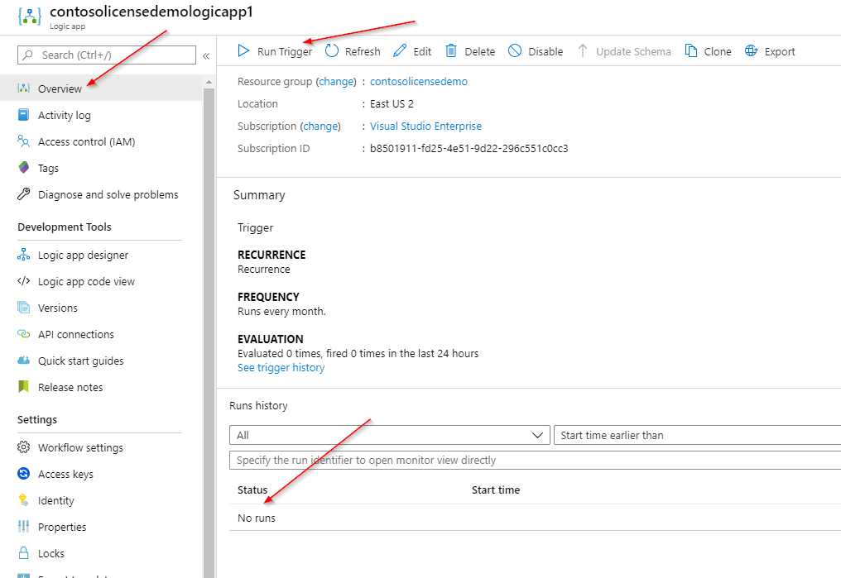Click the run identifier input field
The width and height of the screenshot is (841, 578).
(x=535, y=460)
